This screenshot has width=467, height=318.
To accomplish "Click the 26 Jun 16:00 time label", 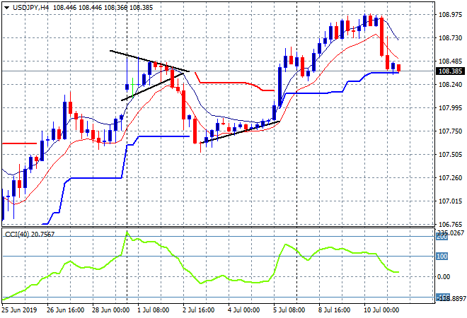I will [66, 310].
